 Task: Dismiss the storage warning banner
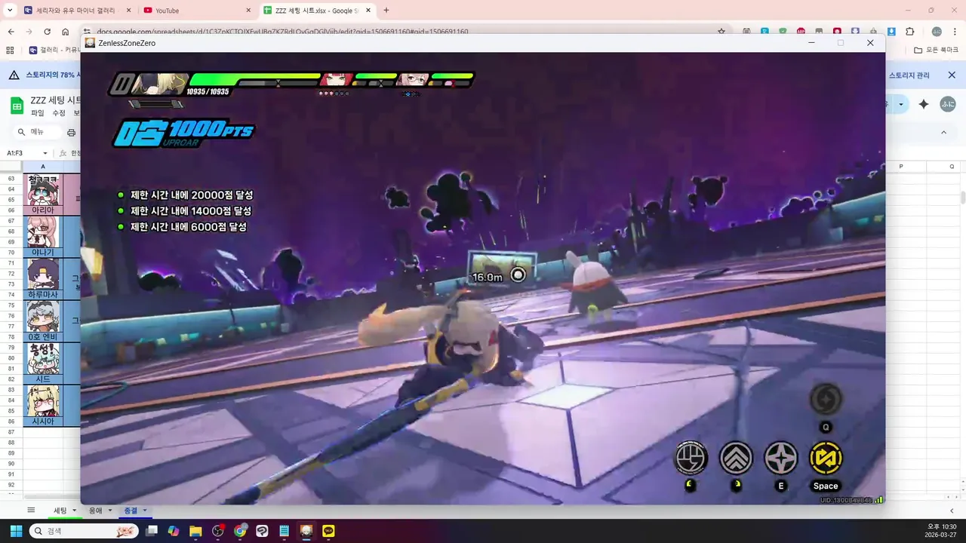pyautogui.click(x=952, y=75)
